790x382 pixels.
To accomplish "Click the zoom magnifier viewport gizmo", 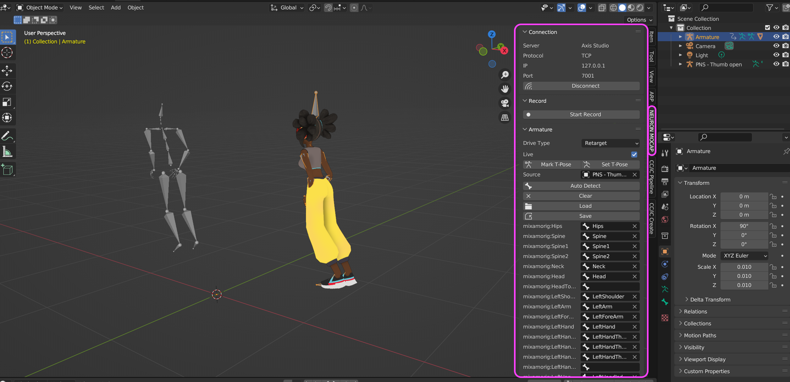I will pyautogui.click(x=505, y=75).
